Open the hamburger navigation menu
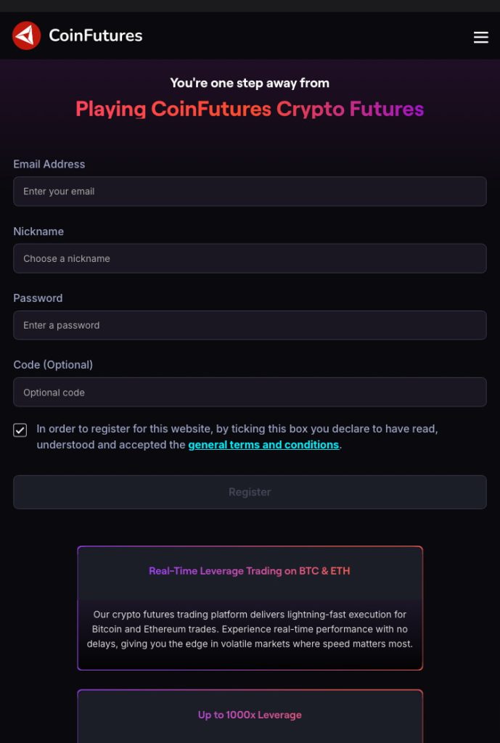This screenshot has width=500, height=743. pyautogui.click(x=480, y=37)
